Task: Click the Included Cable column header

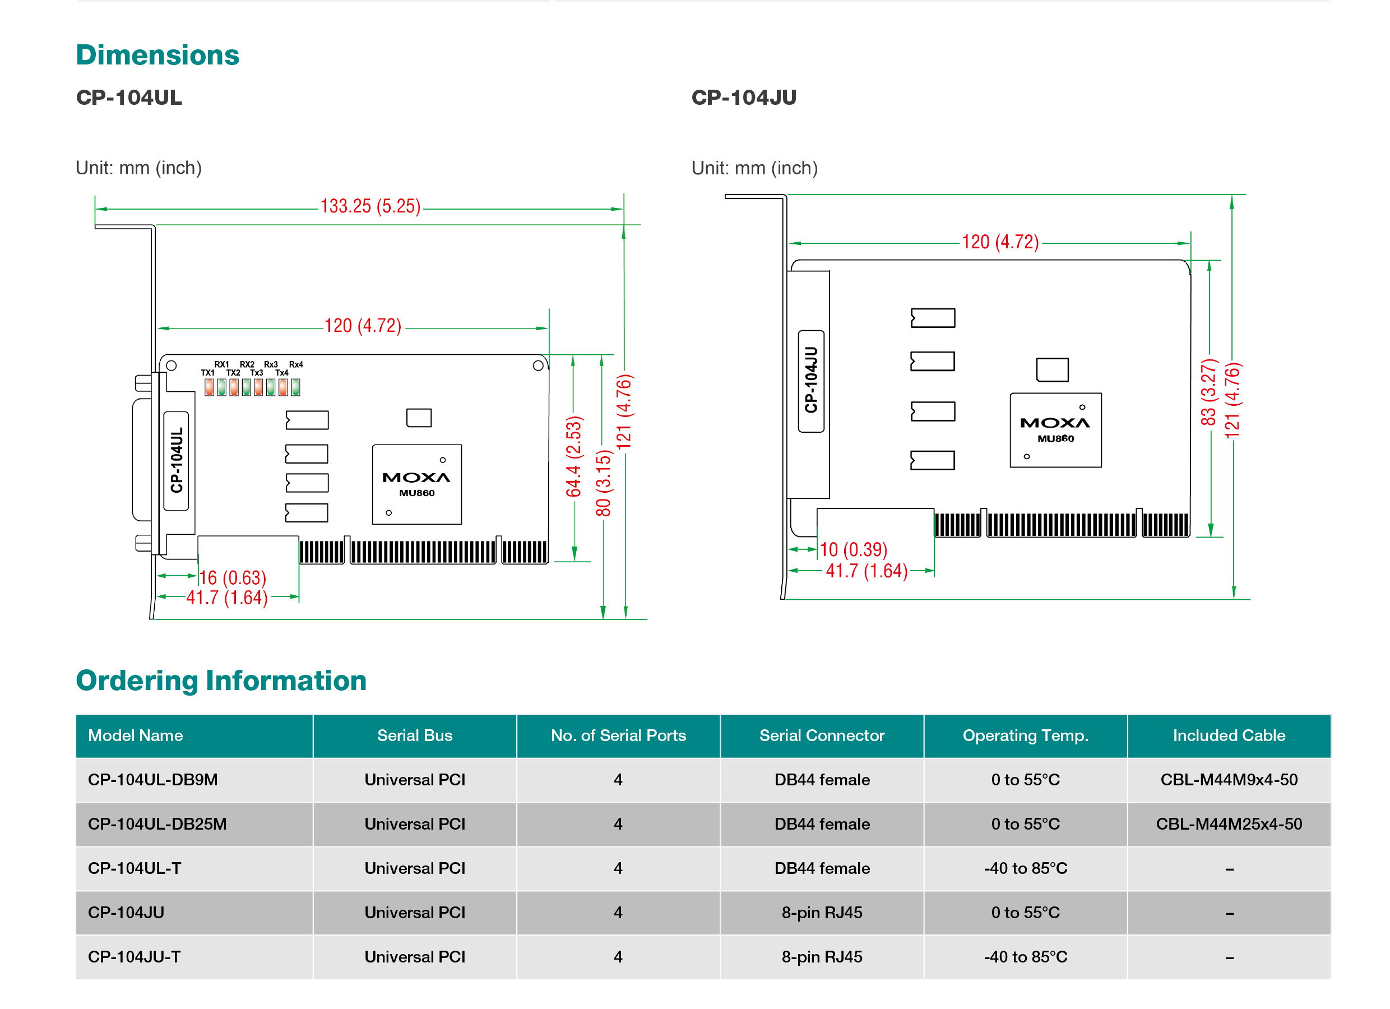Action: click(x=1229, y=735)
